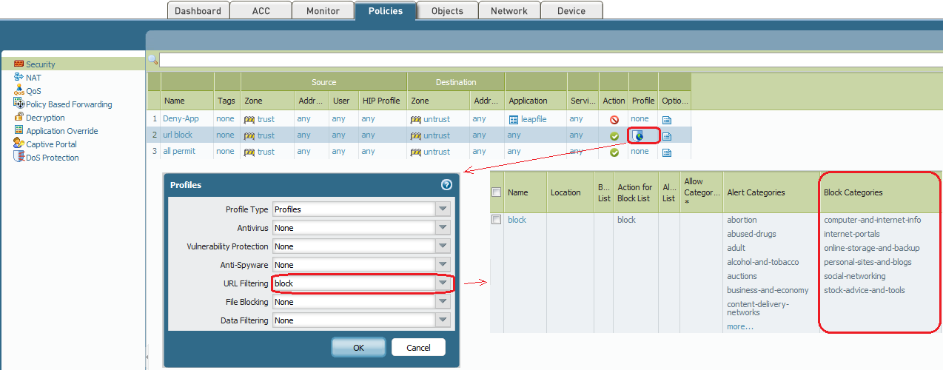Click more… under Alert Categories
The height and width of the screenshot is (370, 943).
coord(740,326)
